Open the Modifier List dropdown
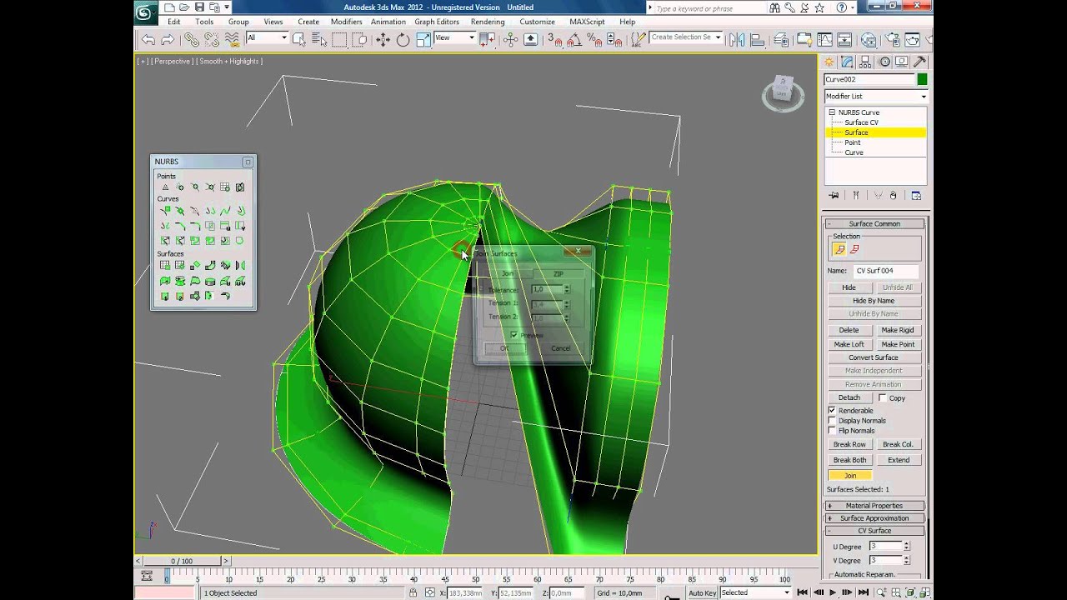This screenshot has height=600, width=1067. coord(875,97)
